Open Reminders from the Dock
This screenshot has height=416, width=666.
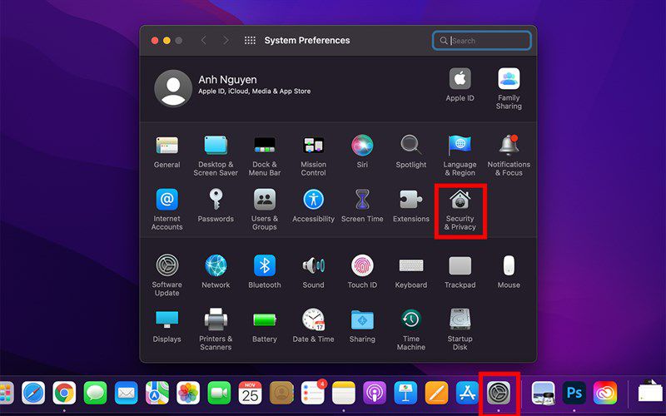click(313, 393)
